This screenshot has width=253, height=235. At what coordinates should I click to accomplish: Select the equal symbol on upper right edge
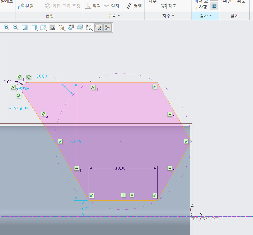(170, 114)
